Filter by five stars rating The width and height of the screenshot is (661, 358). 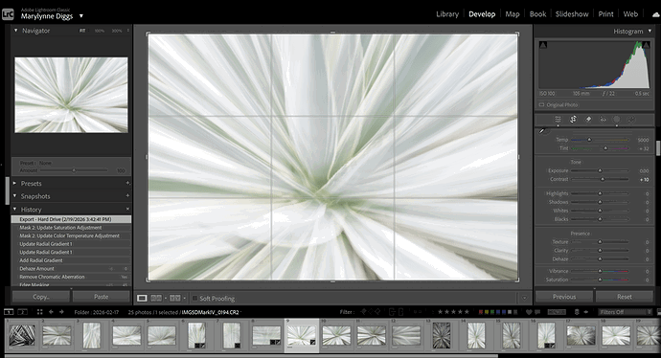[467, 312]
